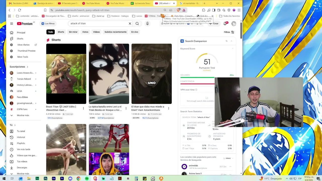
Task: Select the Videos filter chip
Action: (96, 32)
